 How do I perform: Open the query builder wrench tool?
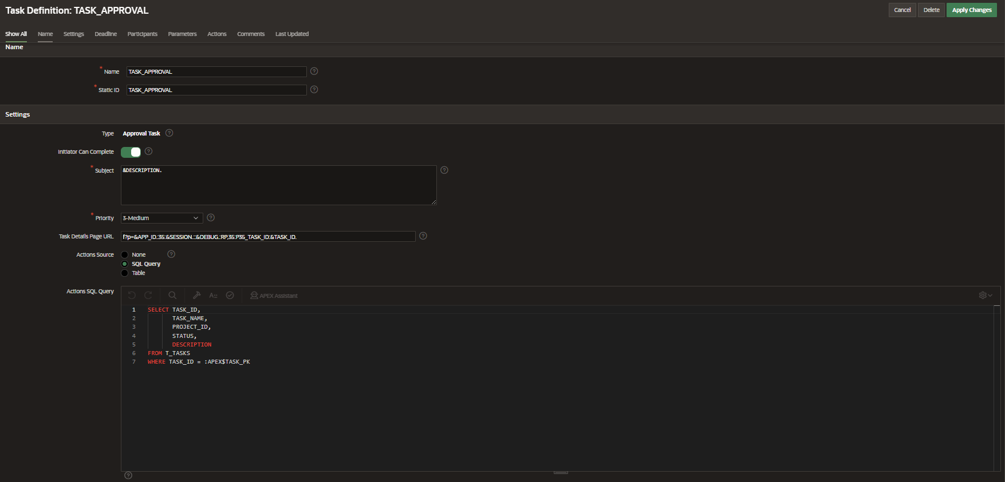point(196,296)
